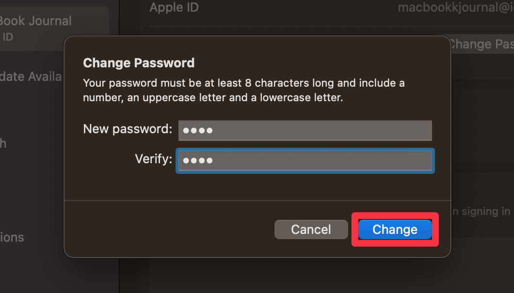Select the Verify password field
The image size is (514, 293).
[305, 160]
